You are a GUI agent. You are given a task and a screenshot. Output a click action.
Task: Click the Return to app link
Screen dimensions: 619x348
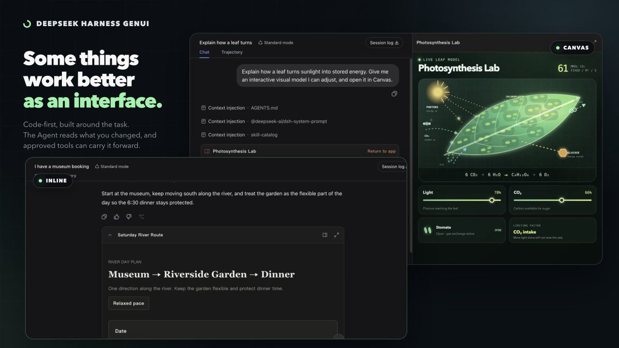click(382, 151)
